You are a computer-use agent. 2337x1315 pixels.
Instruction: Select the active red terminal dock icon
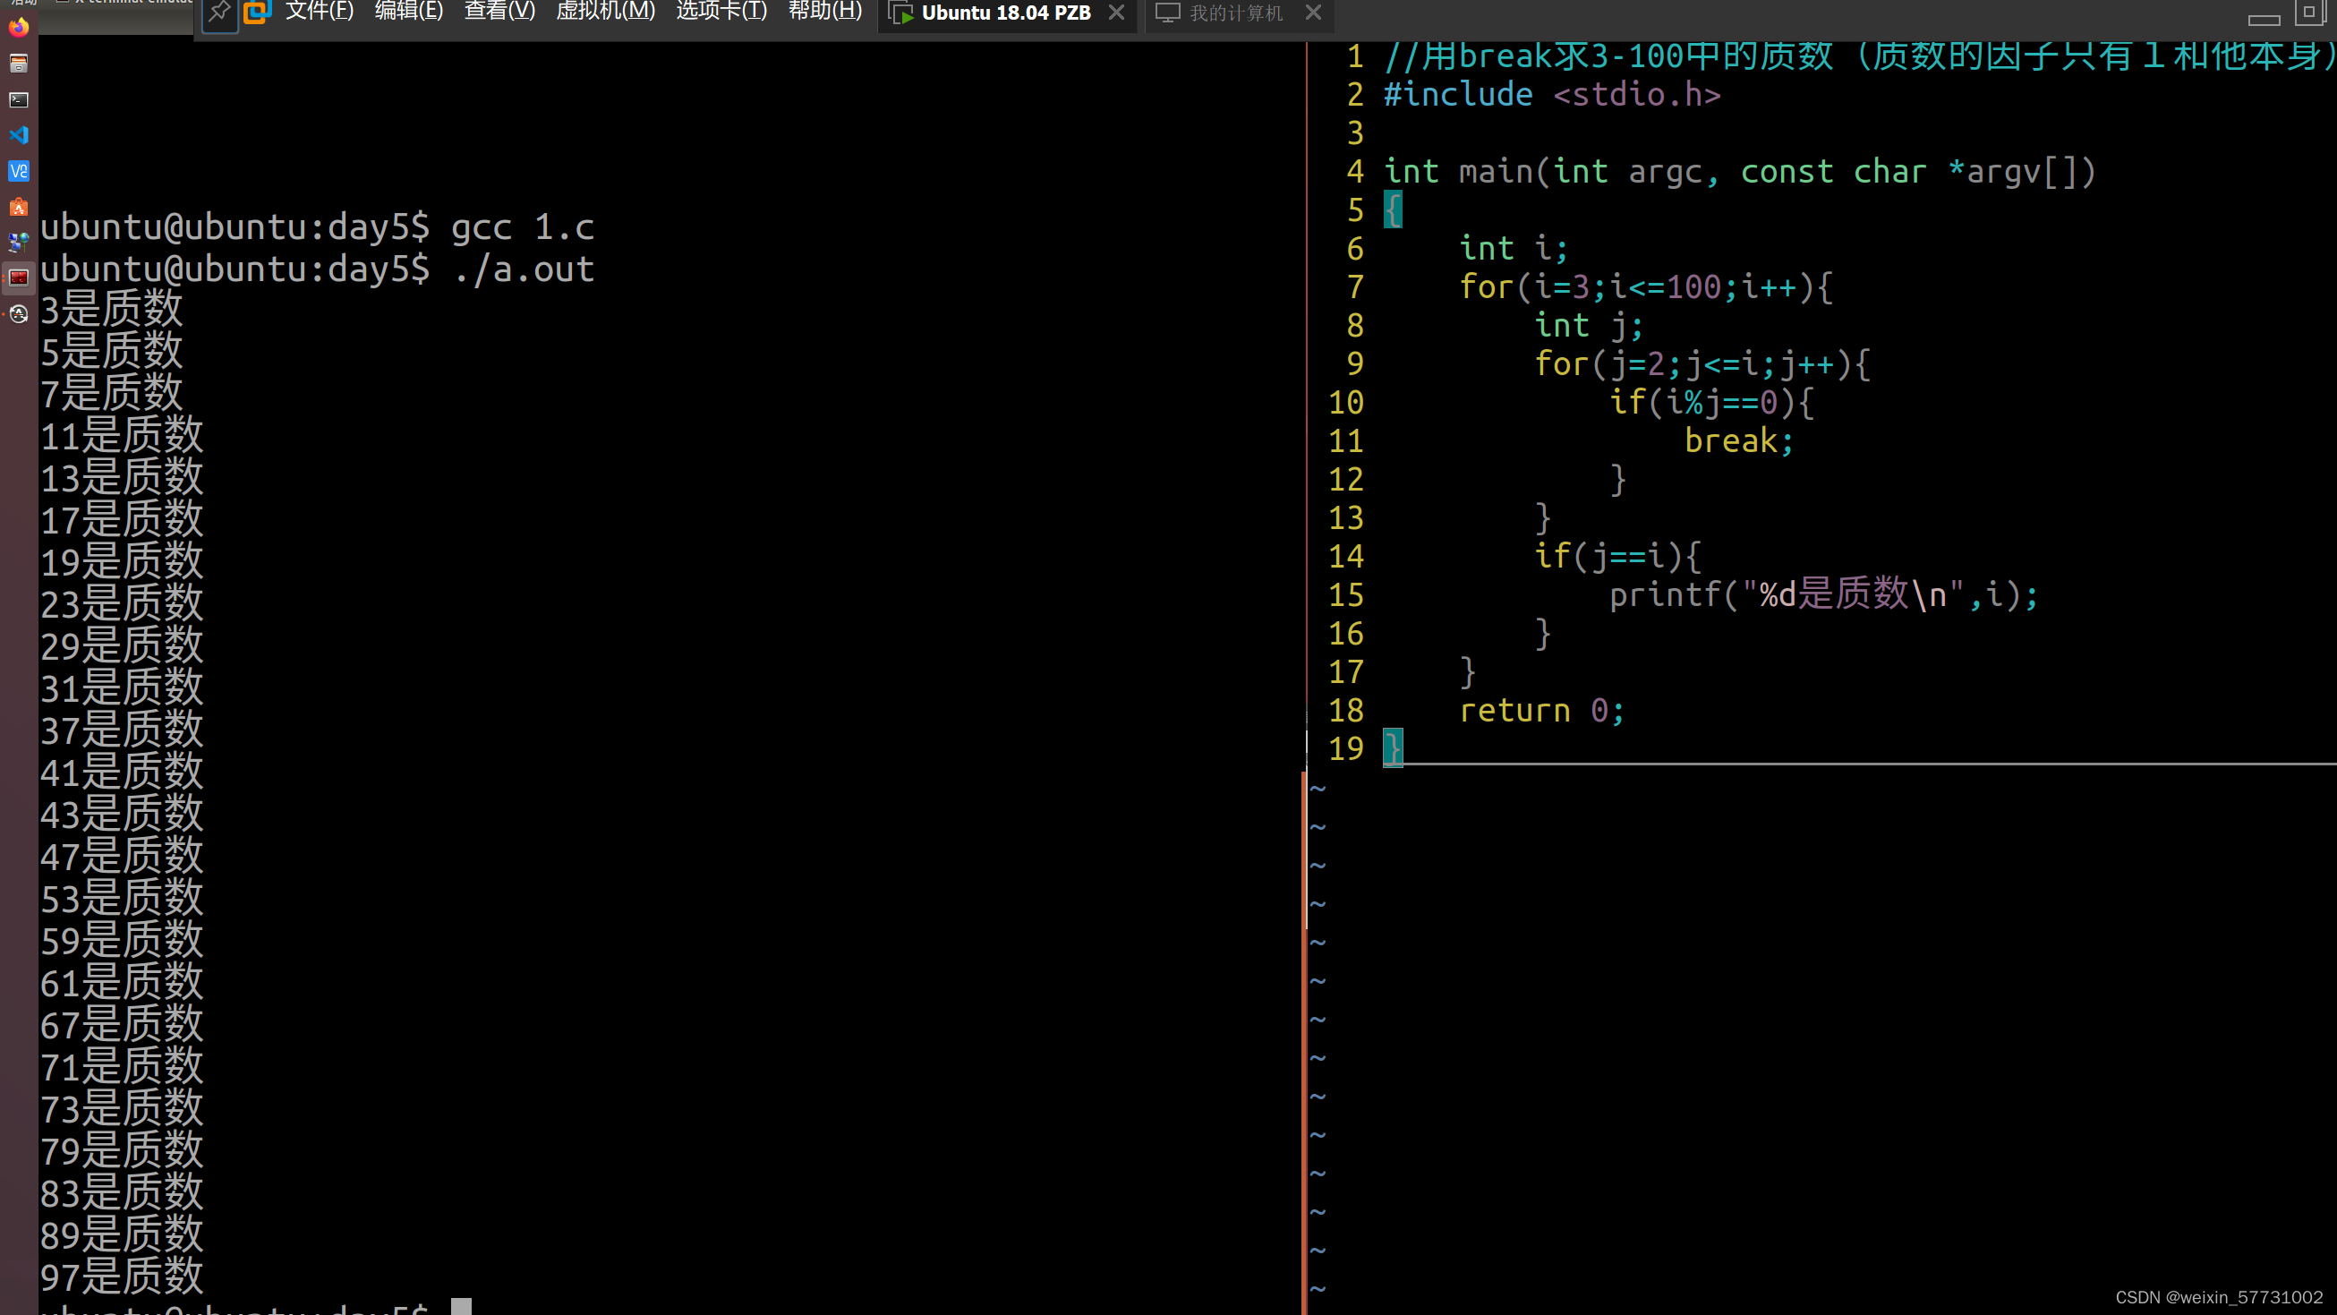pyautogui.click(x=18, y=278)
